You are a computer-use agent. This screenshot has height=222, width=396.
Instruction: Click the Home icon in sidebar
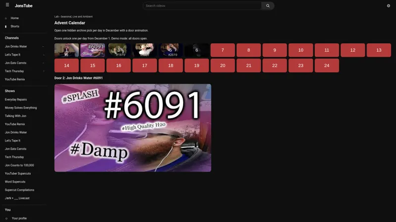6,18
